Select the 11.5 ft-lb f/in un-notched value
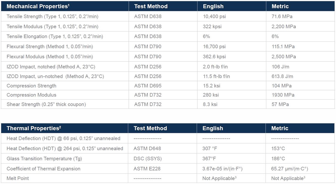Viewport: 336px width, 184px height. [216, 77]
